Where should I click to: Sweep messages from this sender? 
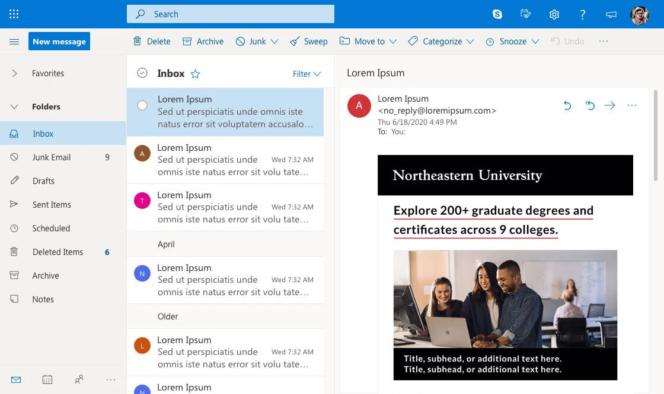tap(309, 41)
